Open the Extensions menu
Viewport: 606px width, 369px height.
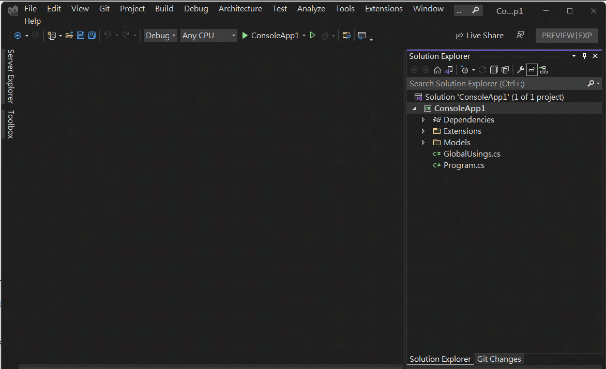[x=384, y=8]
